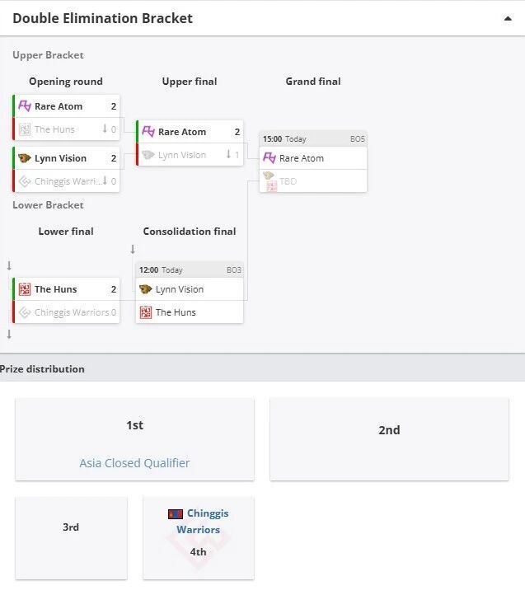The width and height of the screenshot is (525, 595).
Task: Select the 2nd place prize card
Action: pyautogui.click(x=389, y=439)
